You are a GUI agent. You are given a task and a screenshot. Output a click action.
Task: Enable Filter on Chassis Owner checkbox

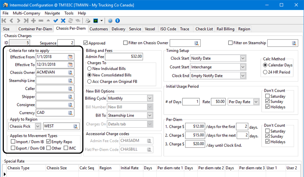point(125,43)
